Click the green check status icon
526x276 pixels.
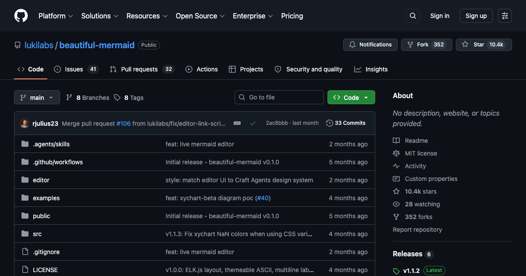point(253,124)
